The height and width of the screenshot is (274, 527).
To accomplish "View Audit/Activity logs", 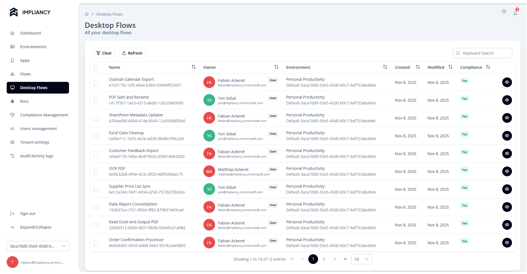I will (36, 156).
